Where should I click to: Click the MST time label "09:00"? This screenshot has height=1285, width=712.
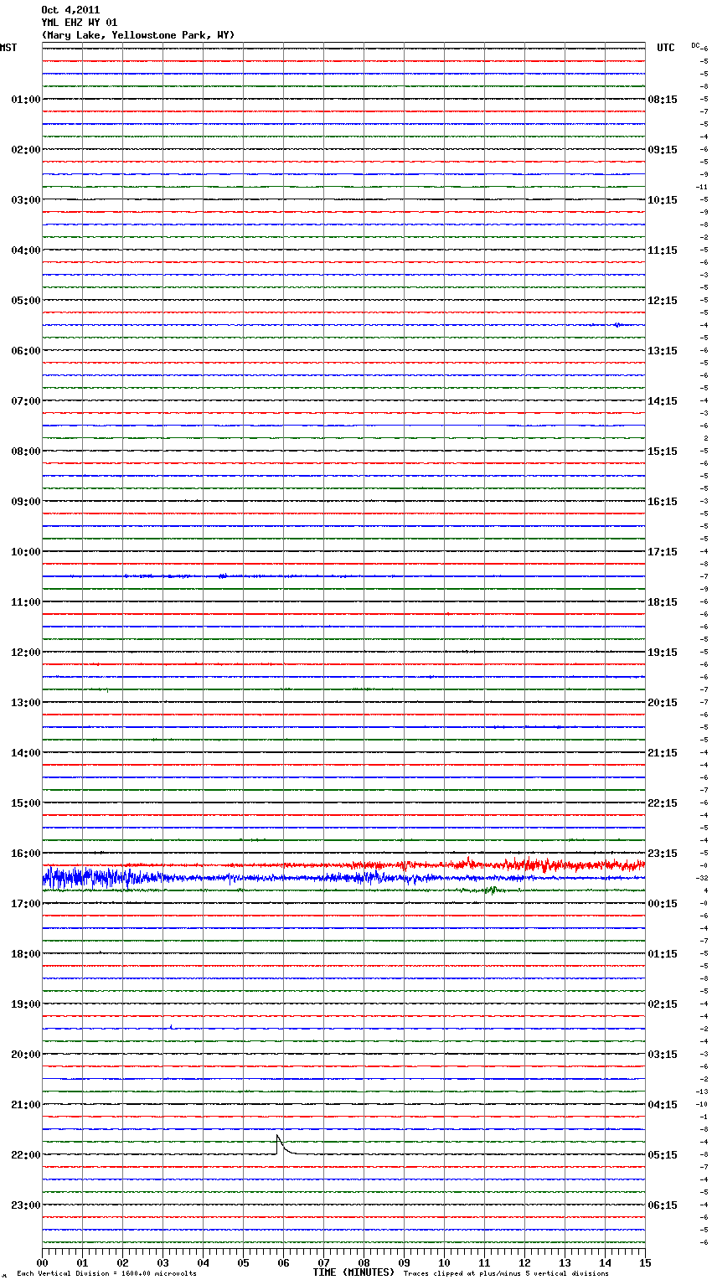(26, 502)
